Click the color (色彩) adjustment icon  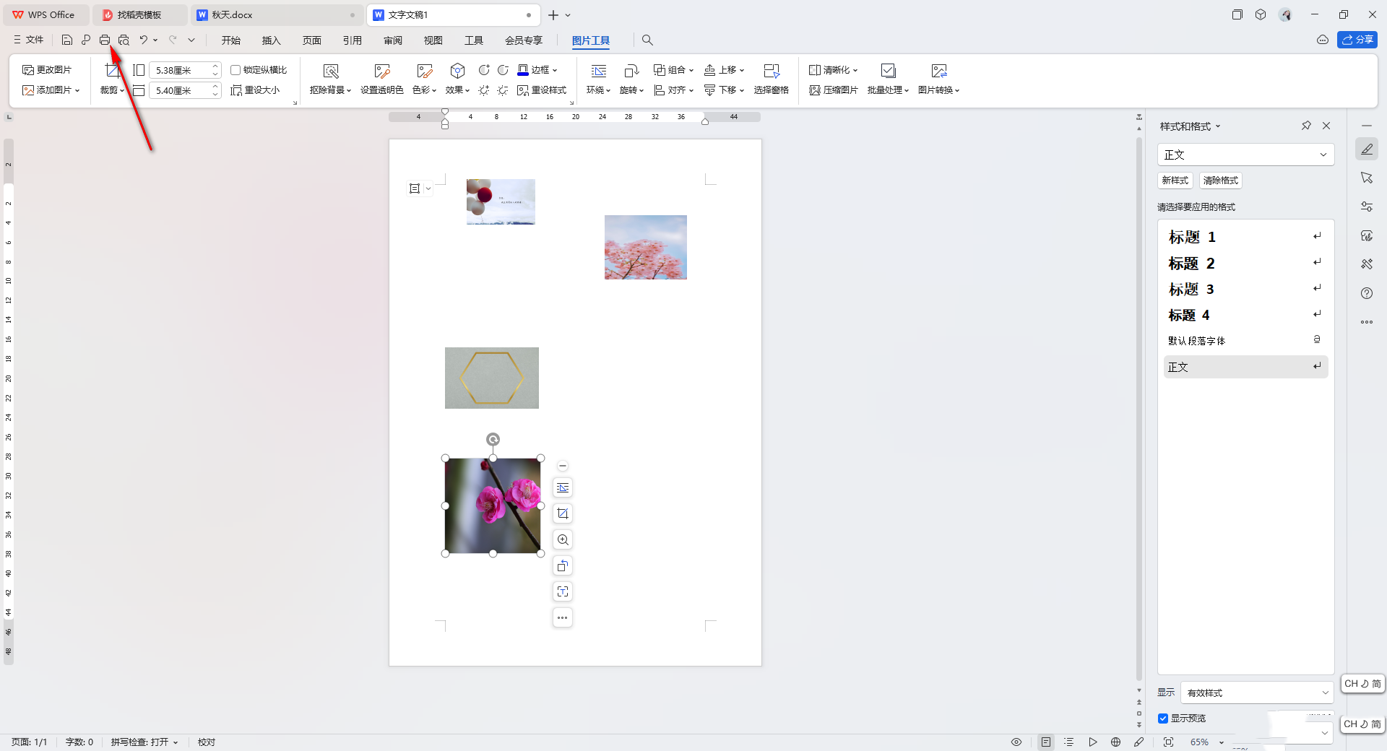[424, 71]
